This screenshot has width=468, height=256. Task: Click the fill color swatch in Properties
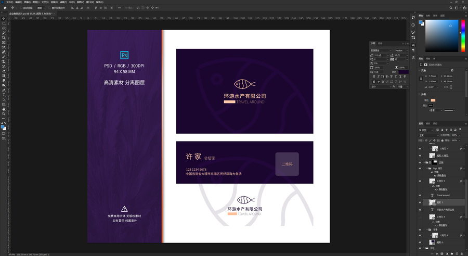[433, 100]
